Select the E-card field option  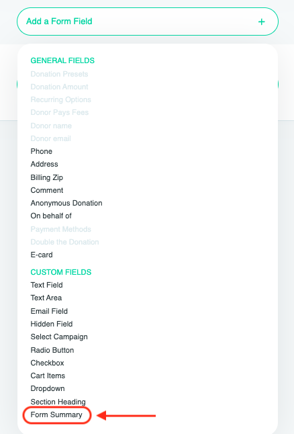[x=42, y=255]
